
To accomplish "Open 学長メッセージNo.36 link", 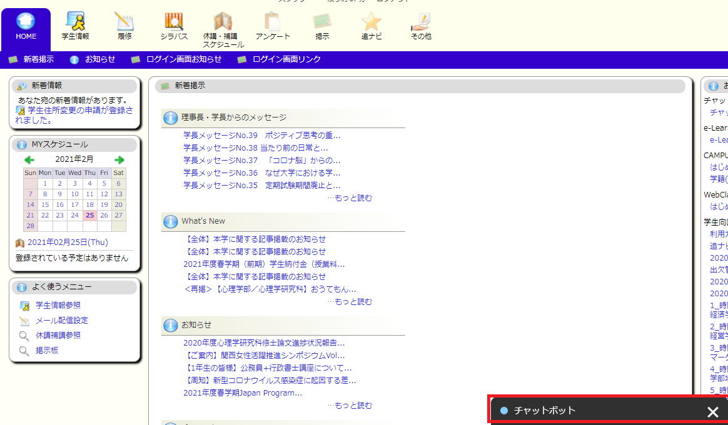I will tap(262, 173).
